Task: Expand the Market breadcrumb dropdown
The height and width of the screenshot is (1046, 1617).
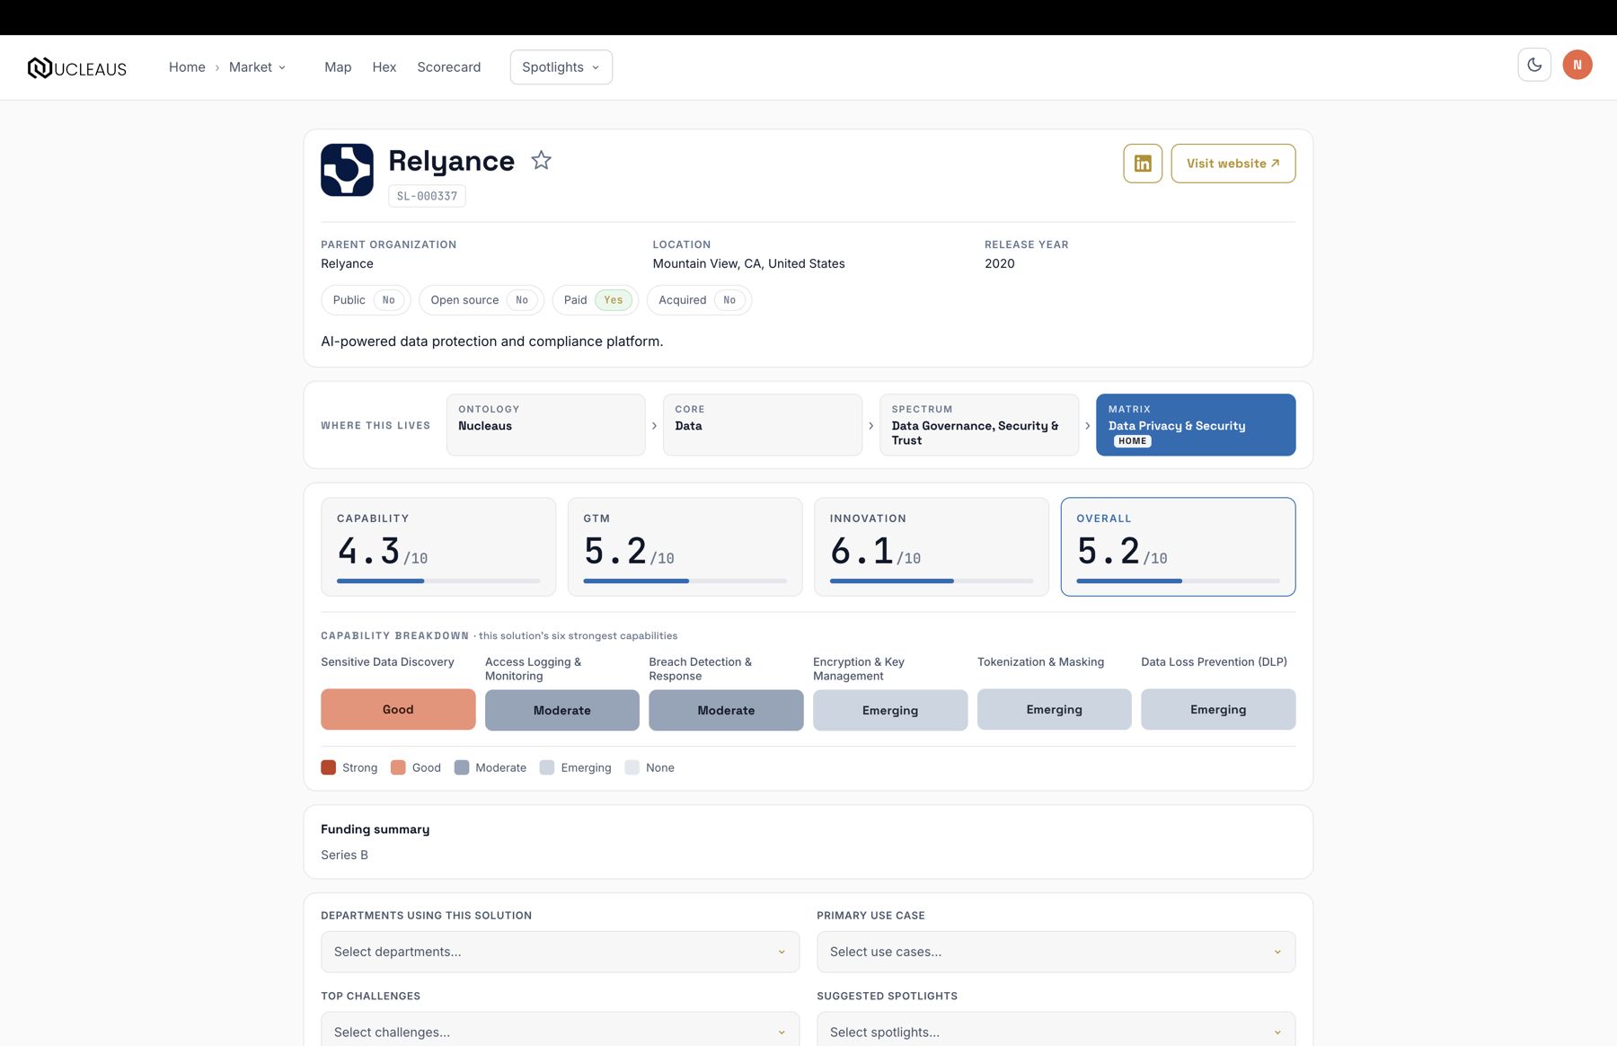Action: [257, 67]
